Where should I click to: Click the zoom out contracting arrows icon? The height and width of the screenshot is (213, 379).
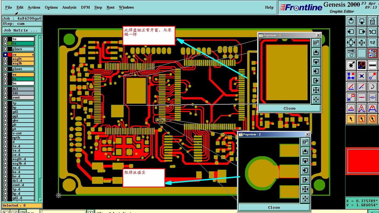pyautogui.click(x=361, y=42)
